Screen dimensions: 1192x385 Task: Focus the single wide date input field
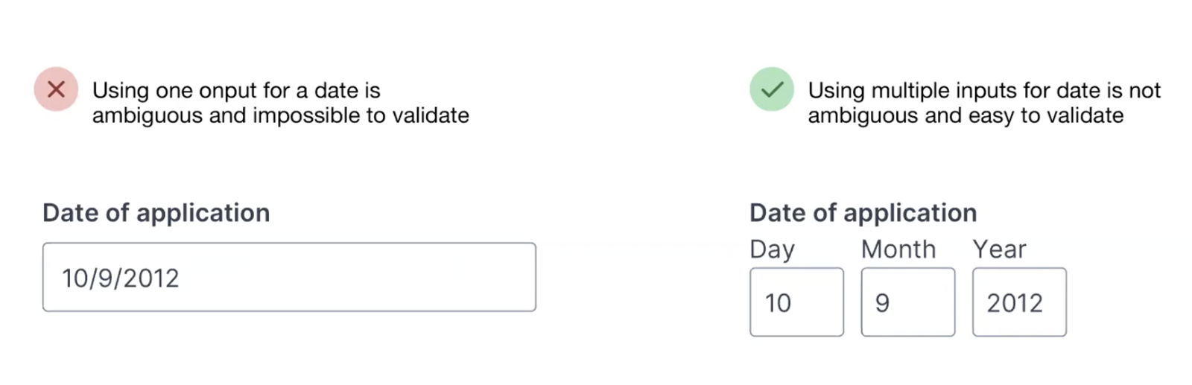click(289, 277)
